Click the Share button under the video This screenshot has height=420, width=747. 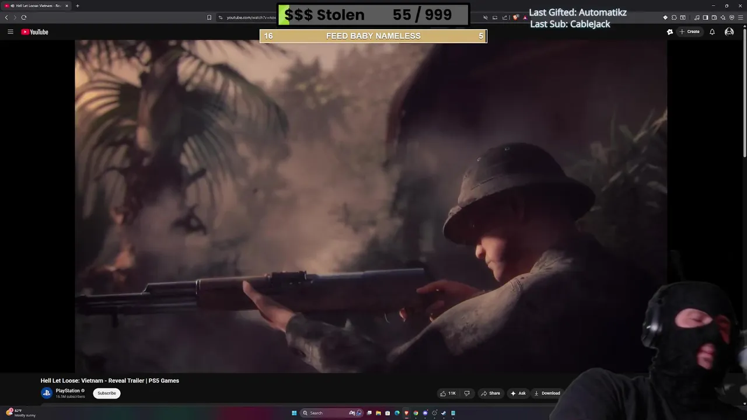coord(490,393)
